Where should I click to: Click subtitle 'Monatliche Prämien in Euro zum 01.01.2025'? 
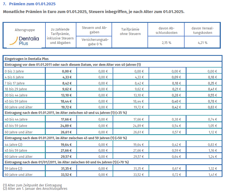click(x=45, y=12)
